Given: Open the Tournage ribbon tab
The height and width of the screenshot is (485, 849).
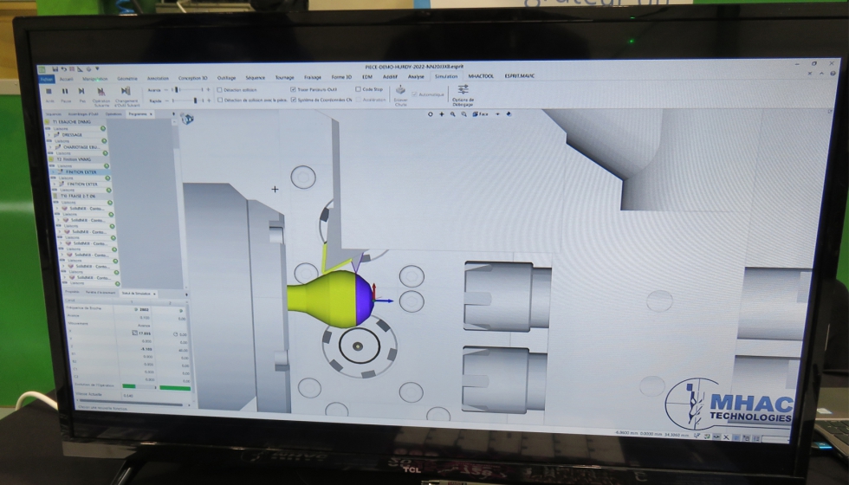Looking at the screenshot, I should coord(284,77).
